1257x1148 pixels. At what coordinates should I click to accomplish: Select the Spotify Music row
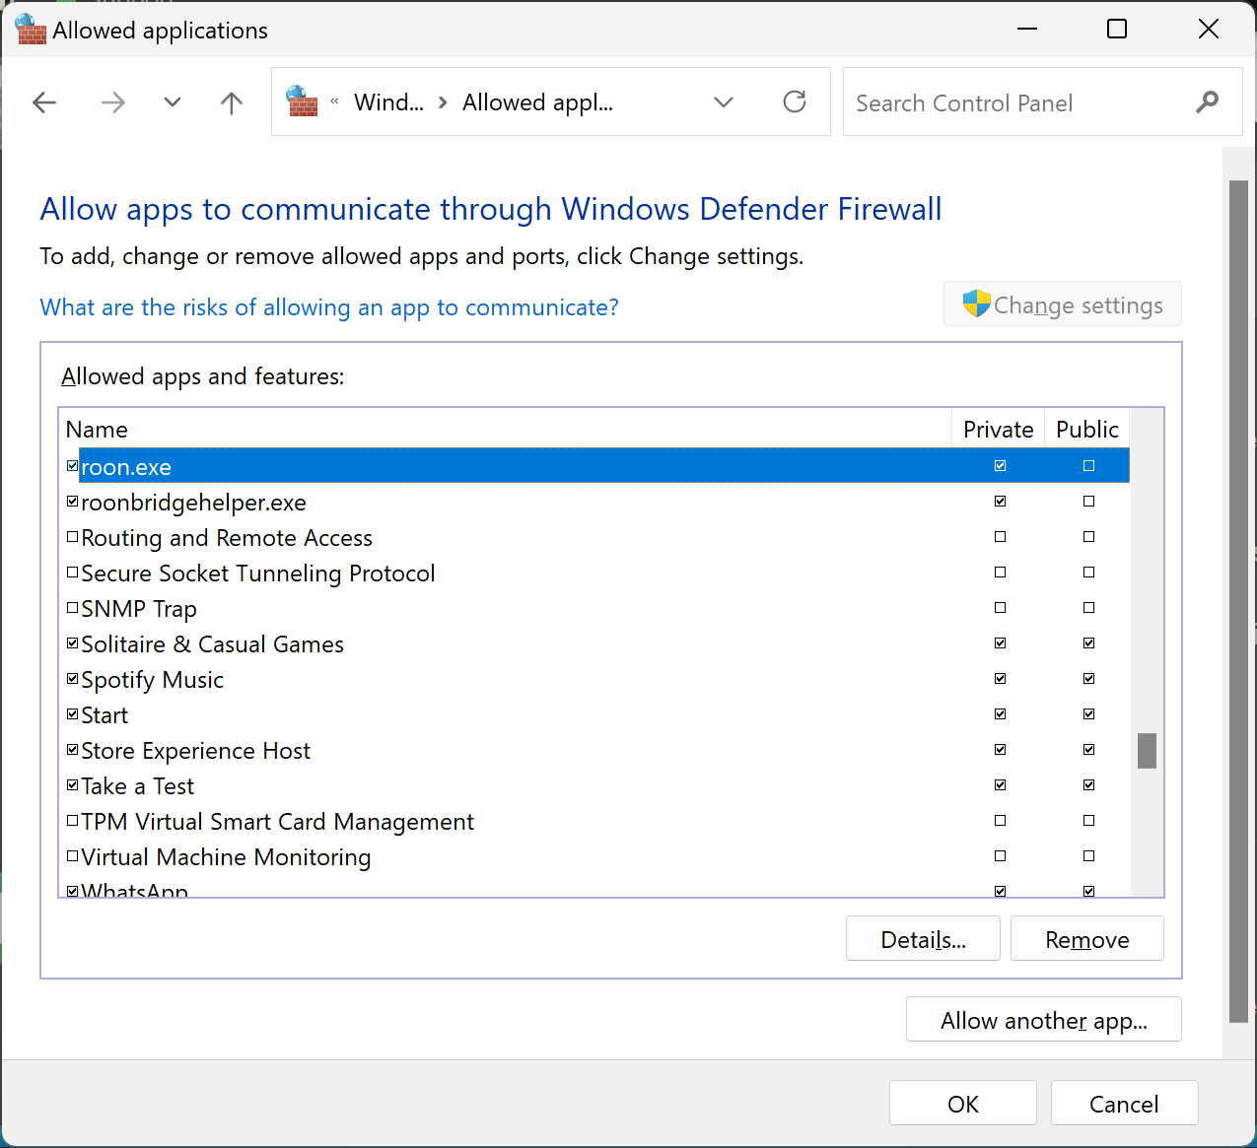point(594,680)
